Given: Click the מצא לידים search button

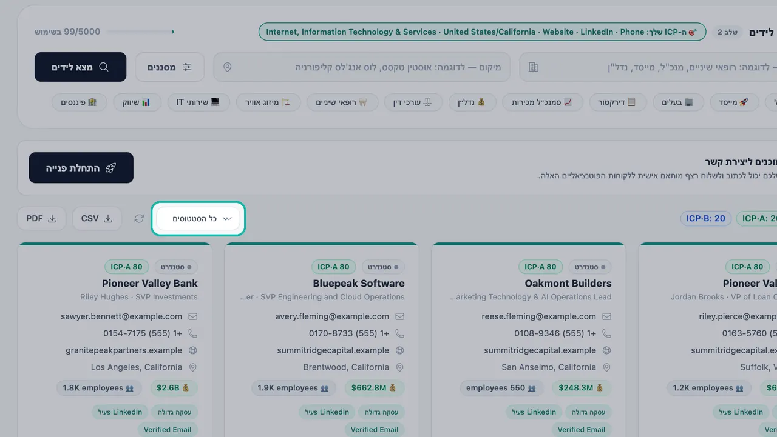Looking at the screenshot, I should tap(81, 67).
